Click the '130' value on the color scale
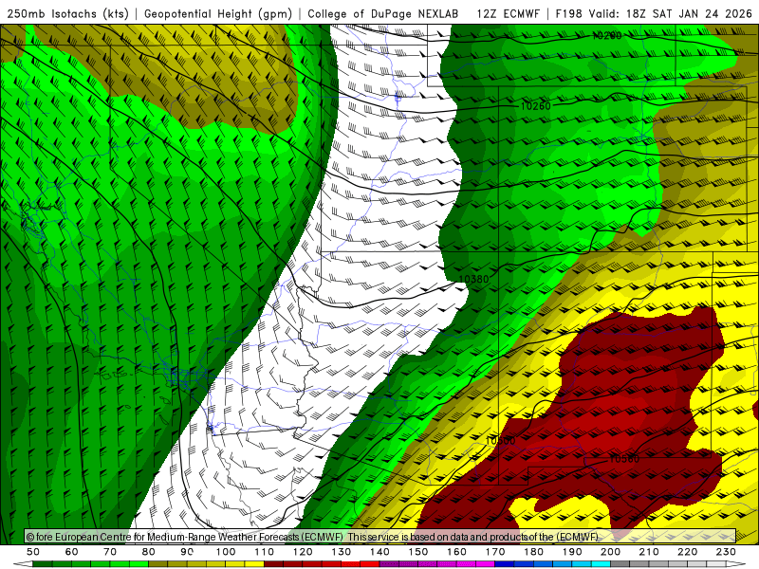Viewport: 759px width, 569px height. [342, 552]
